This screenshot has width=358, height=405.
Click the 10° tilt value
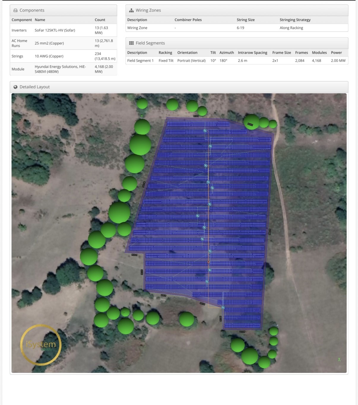pos(213,61)
